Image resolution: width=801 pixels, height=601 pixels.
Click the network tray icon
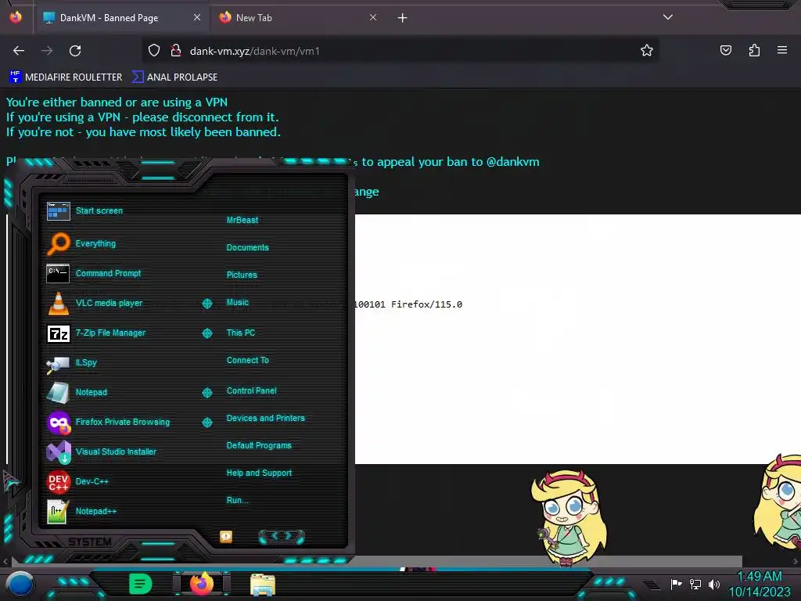(695, 584)
